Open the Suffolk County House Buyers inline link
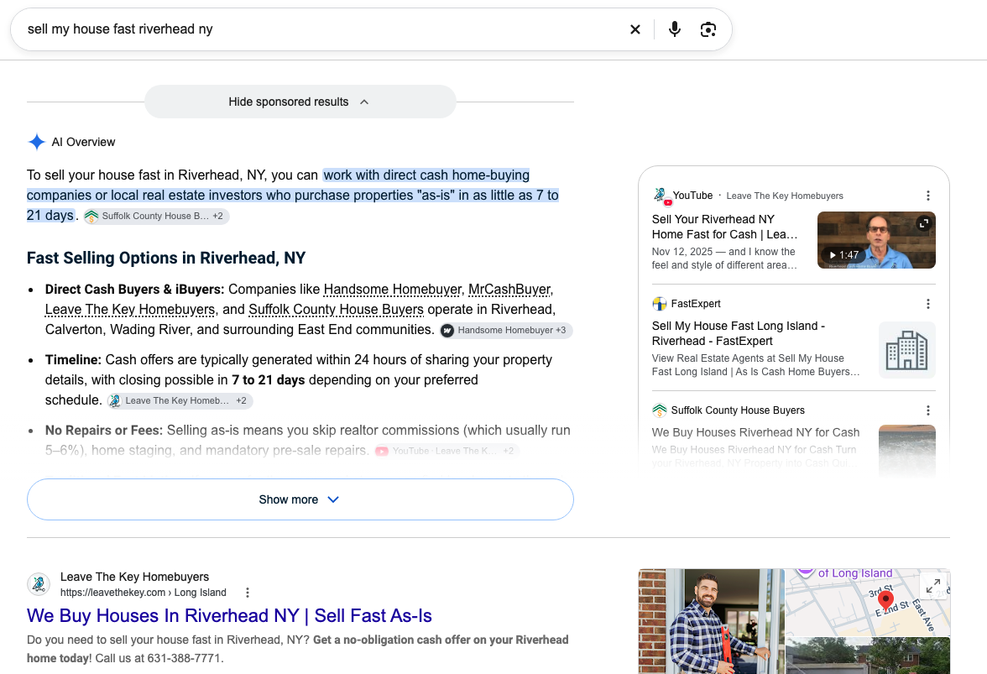This screenshot has height=674, width=987. click(336, 310)
